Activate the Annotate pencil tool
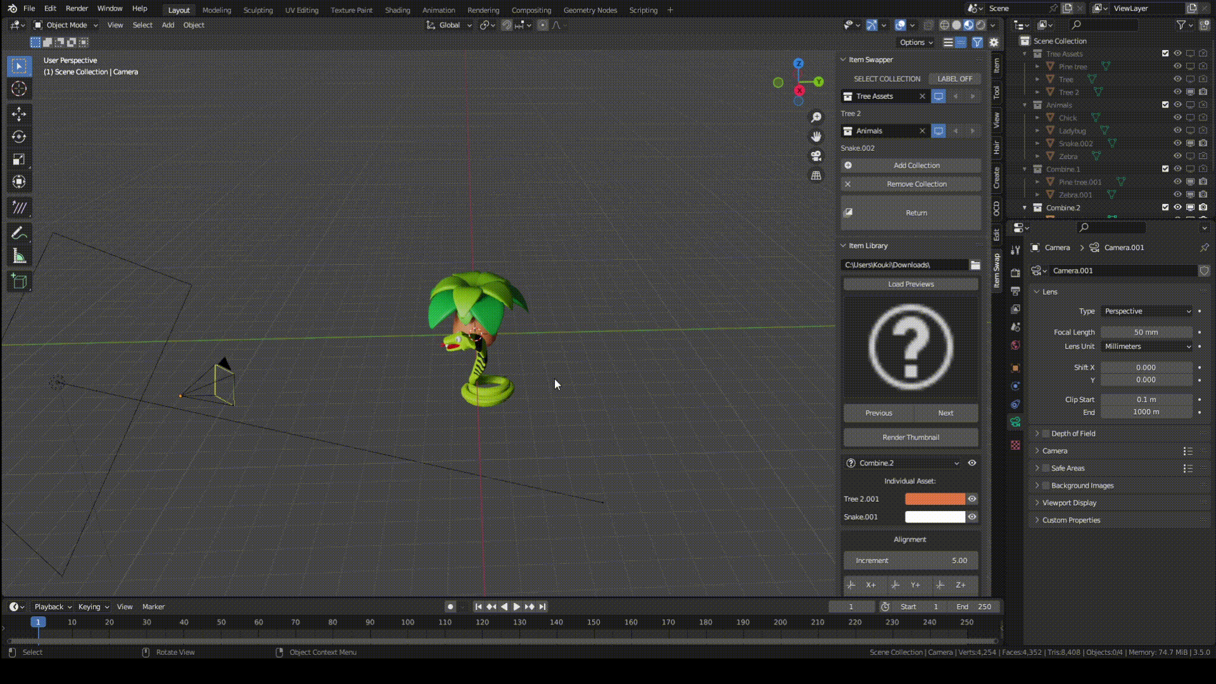 (19, 233)
